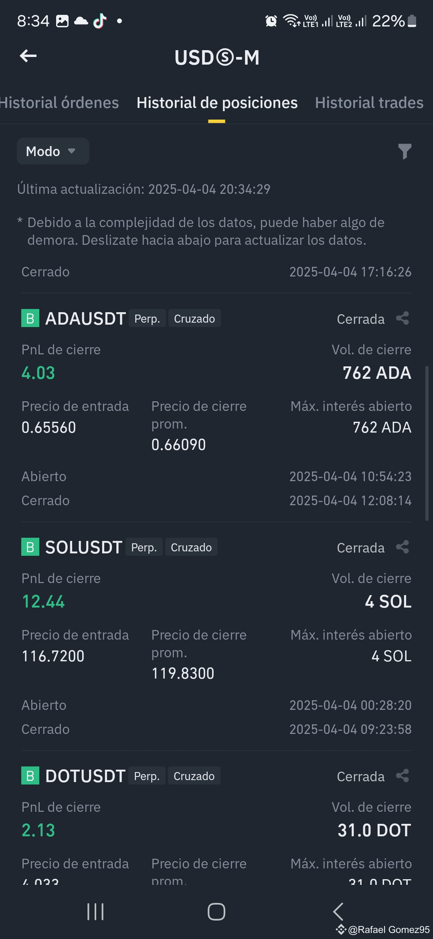Share the DOTUSDT closed position
Viewport: 433px width, 939px height.
tap(403, 776)
